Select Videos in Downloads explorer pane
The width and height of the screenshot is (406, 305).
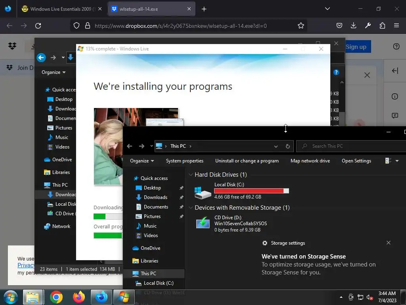coord(62,147)
